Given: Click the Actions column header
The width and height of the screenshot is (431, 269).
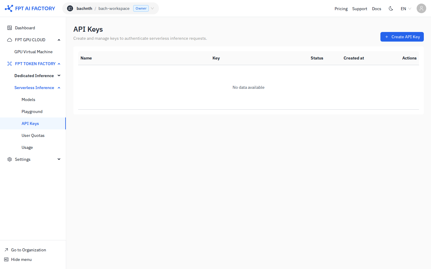Looking at the screenshot, I should (x=409, y=58).
